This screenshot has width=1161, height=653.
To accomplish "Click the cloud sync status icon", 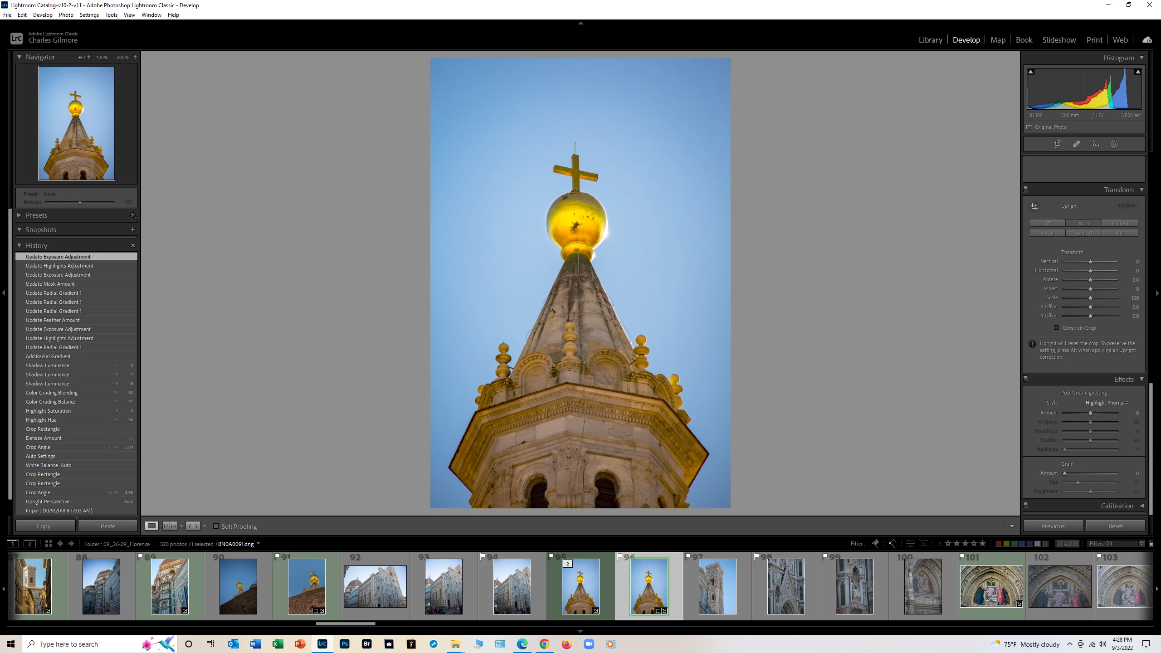I will click(x=1147, y=40).
